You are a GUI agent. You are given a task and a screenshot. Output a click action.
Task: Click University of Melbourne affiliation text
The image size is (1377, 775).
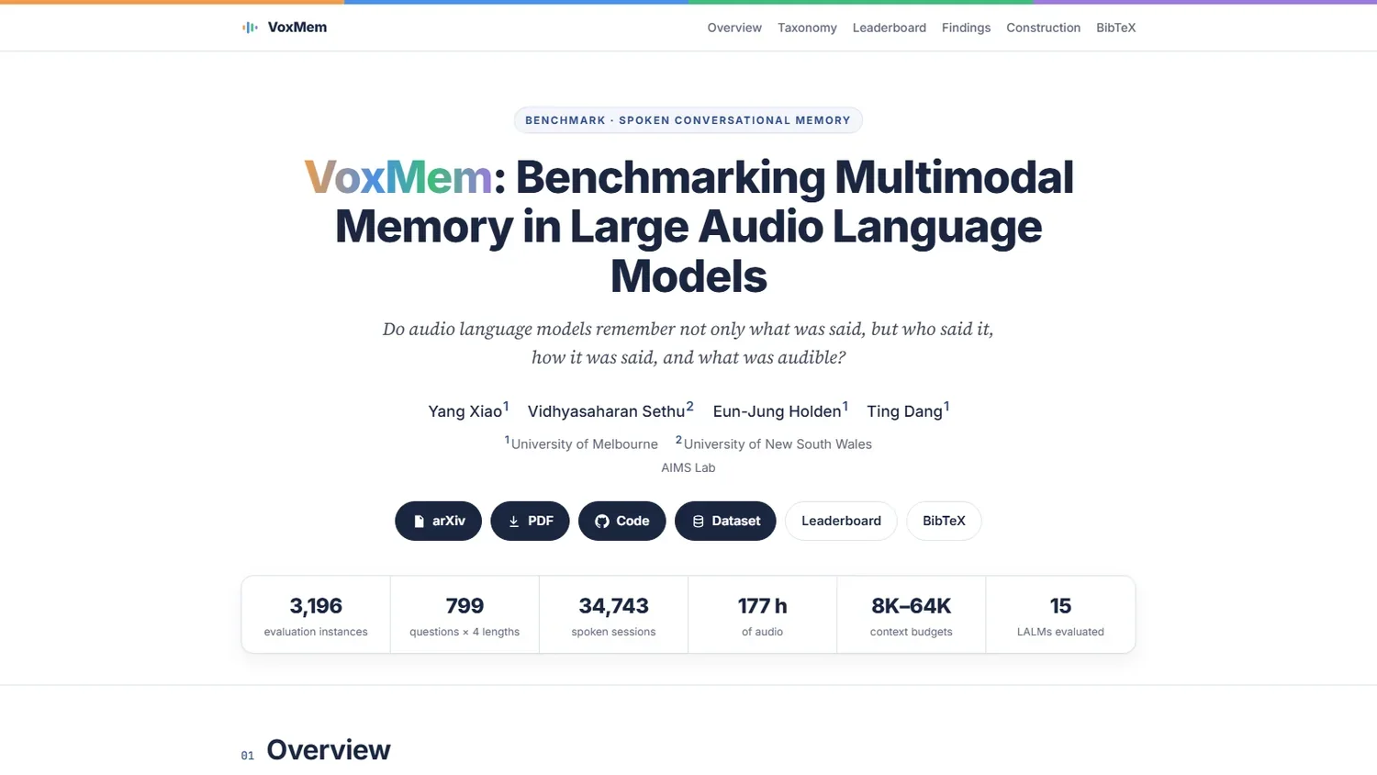pos(585,444)
